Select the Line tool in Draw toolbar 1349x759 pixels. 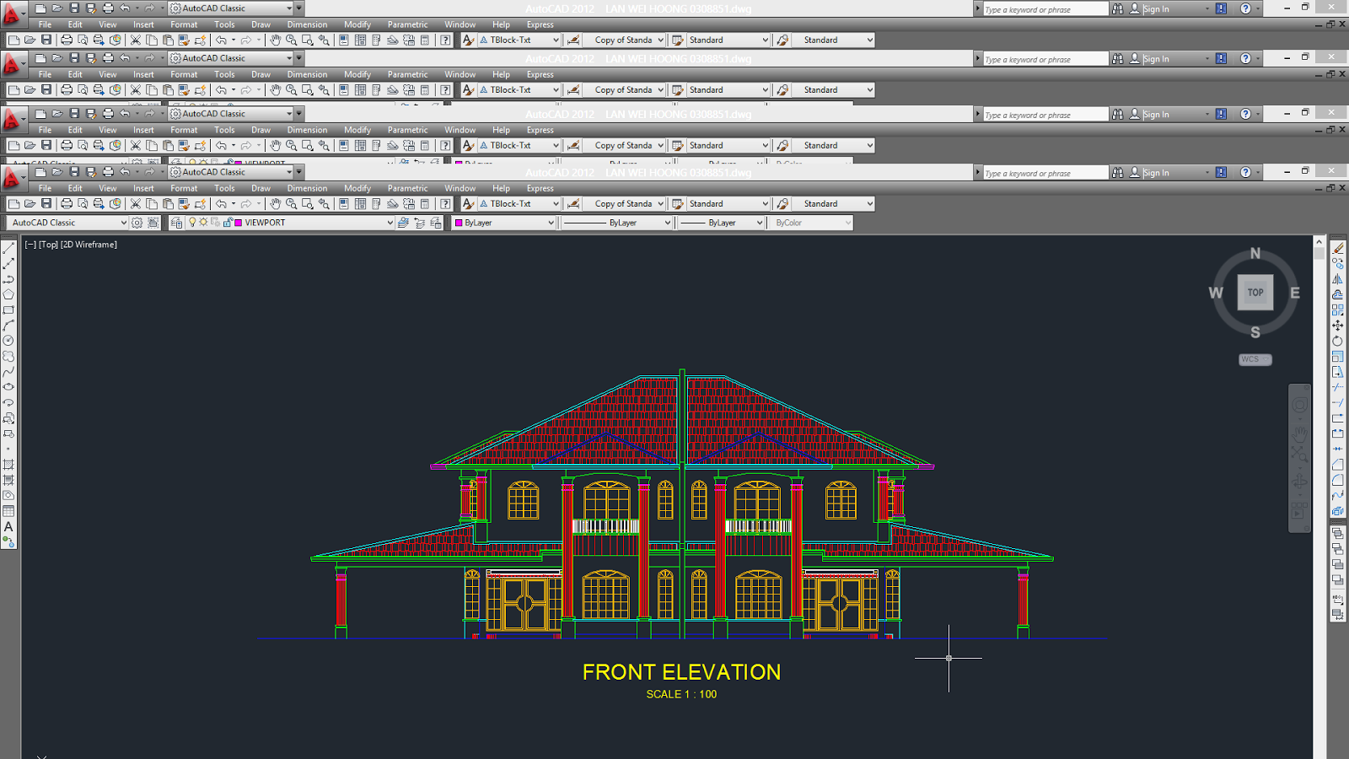click(x=8, y=249)
